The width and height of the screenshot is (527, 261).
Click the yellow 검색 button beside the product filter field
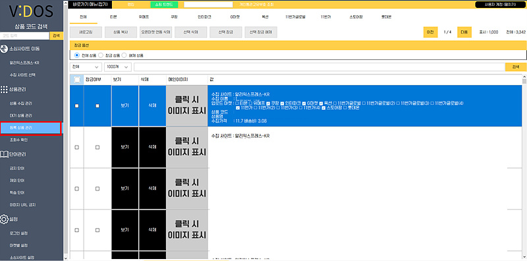(x=516, y=67)
